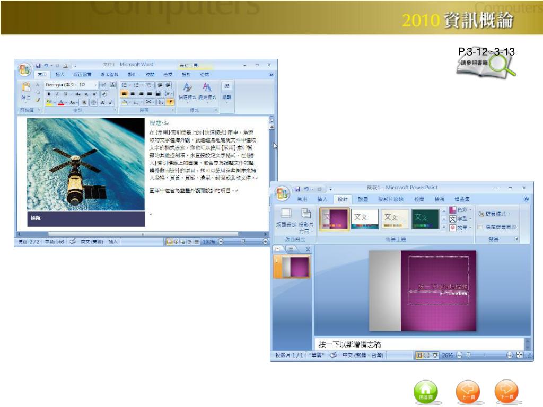Open theme Effects (效果) dropdown in PowerPoint
The width and height of the screenshot is (543, 407).
461,228
